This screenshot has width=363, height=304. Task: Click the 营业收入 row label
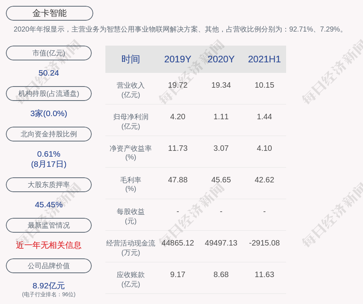tap(131, 90)
